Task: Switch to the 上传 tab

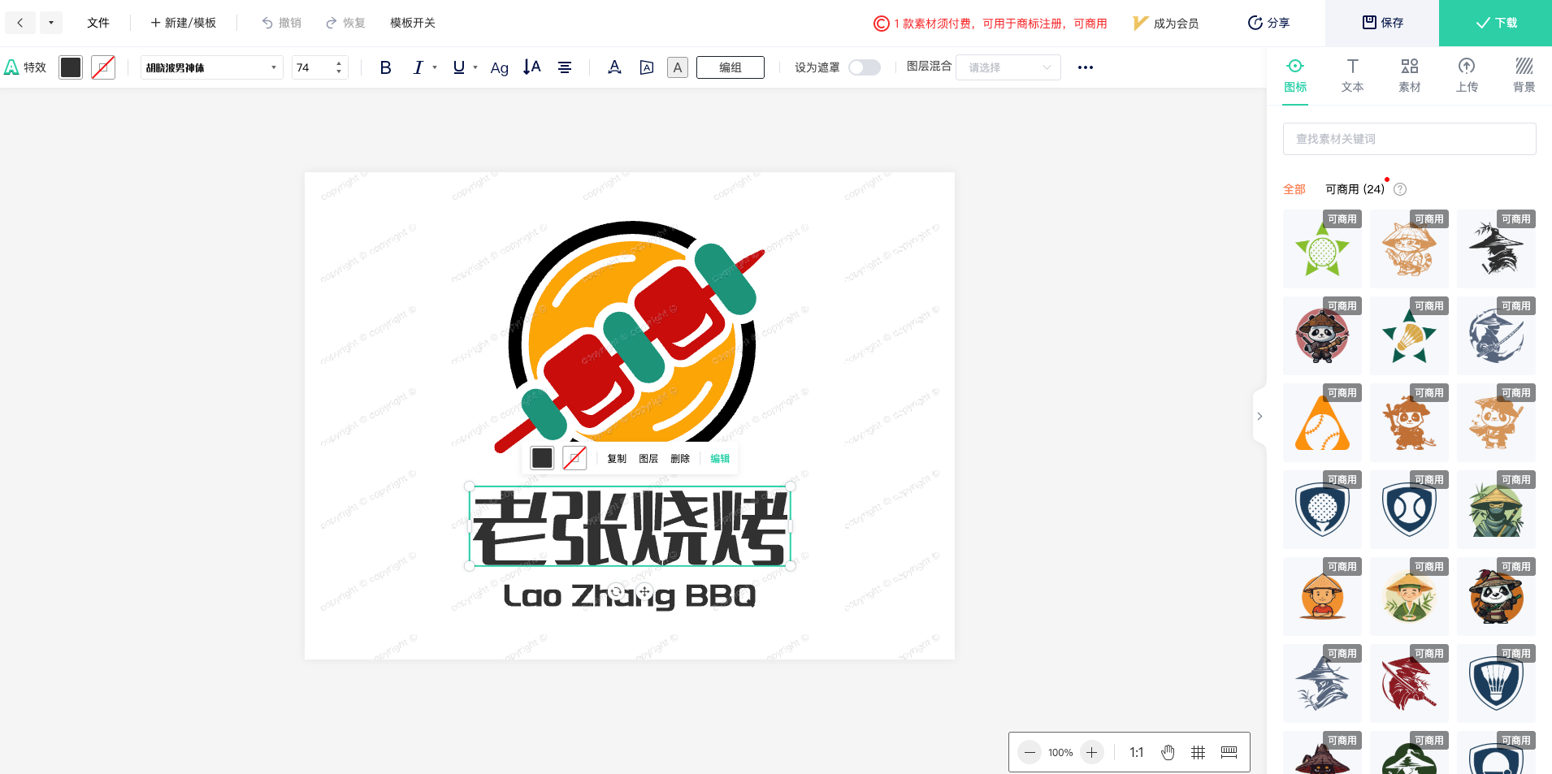Action: [1467, 75]
